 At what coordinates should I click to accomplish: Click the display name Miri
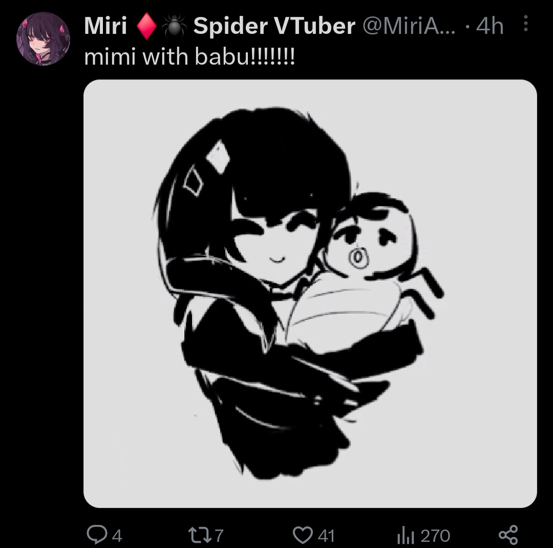point(105,26)
